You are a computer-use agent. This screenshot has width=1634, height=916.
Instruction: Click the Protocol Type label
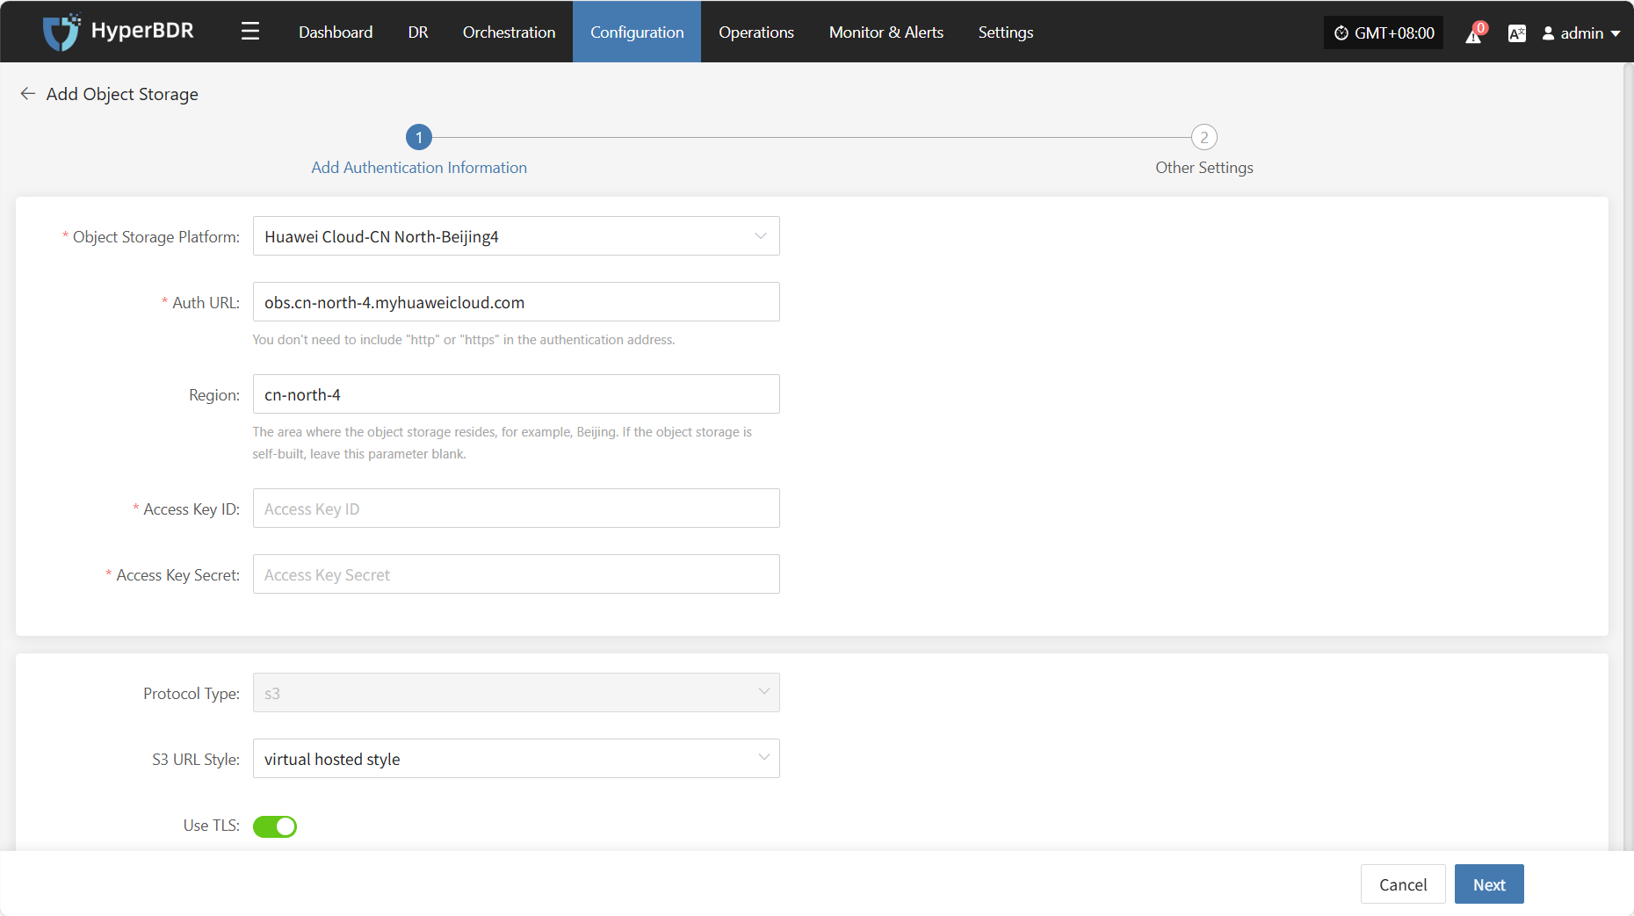point(192,694)
